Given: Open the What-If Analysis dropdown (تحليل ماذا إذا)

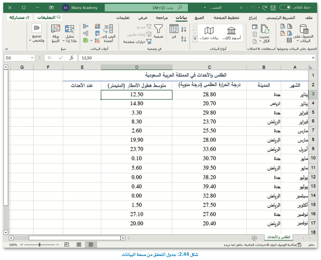Looking at the screenshot, I should tap(70, 34).
